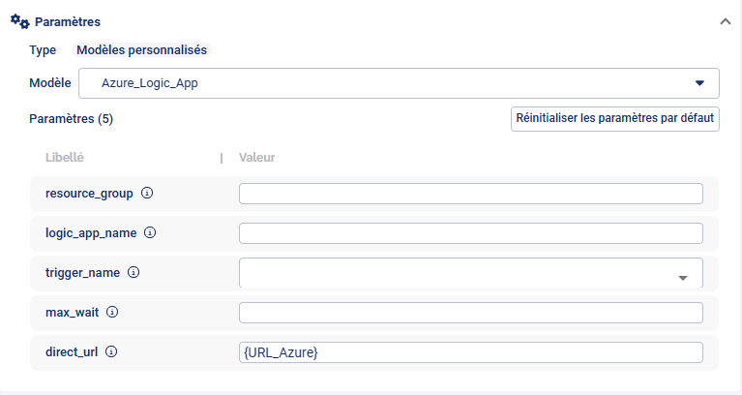Show info tooltip for logic_app_name
This screenshot has width=742, height=395.
pyautogui.click(x=151, y=232)
